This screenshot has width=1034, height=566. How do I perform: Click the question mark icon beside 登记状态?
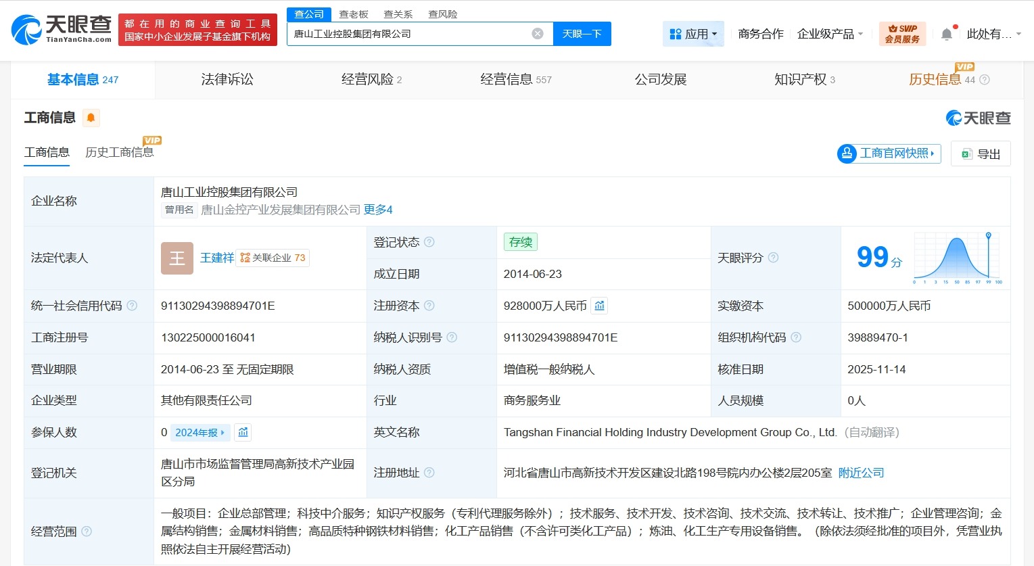[430, 241]
